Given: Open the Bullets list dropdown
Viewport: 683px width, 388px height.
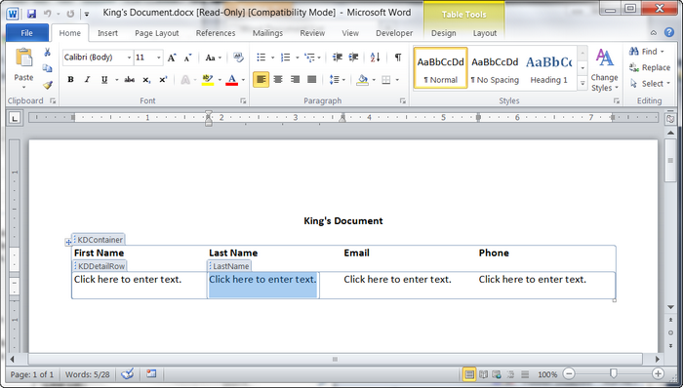Looking at the screenshot, I should click(x=272, y=58).
